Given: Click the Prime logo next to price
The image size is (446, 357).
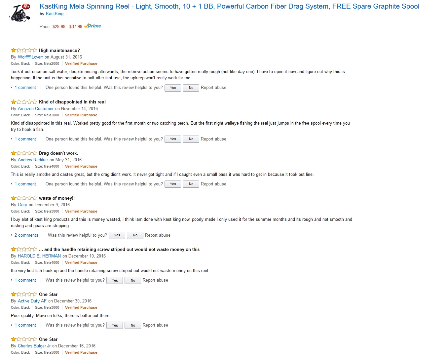Looking at the screenshot, I should coord(93,26).
